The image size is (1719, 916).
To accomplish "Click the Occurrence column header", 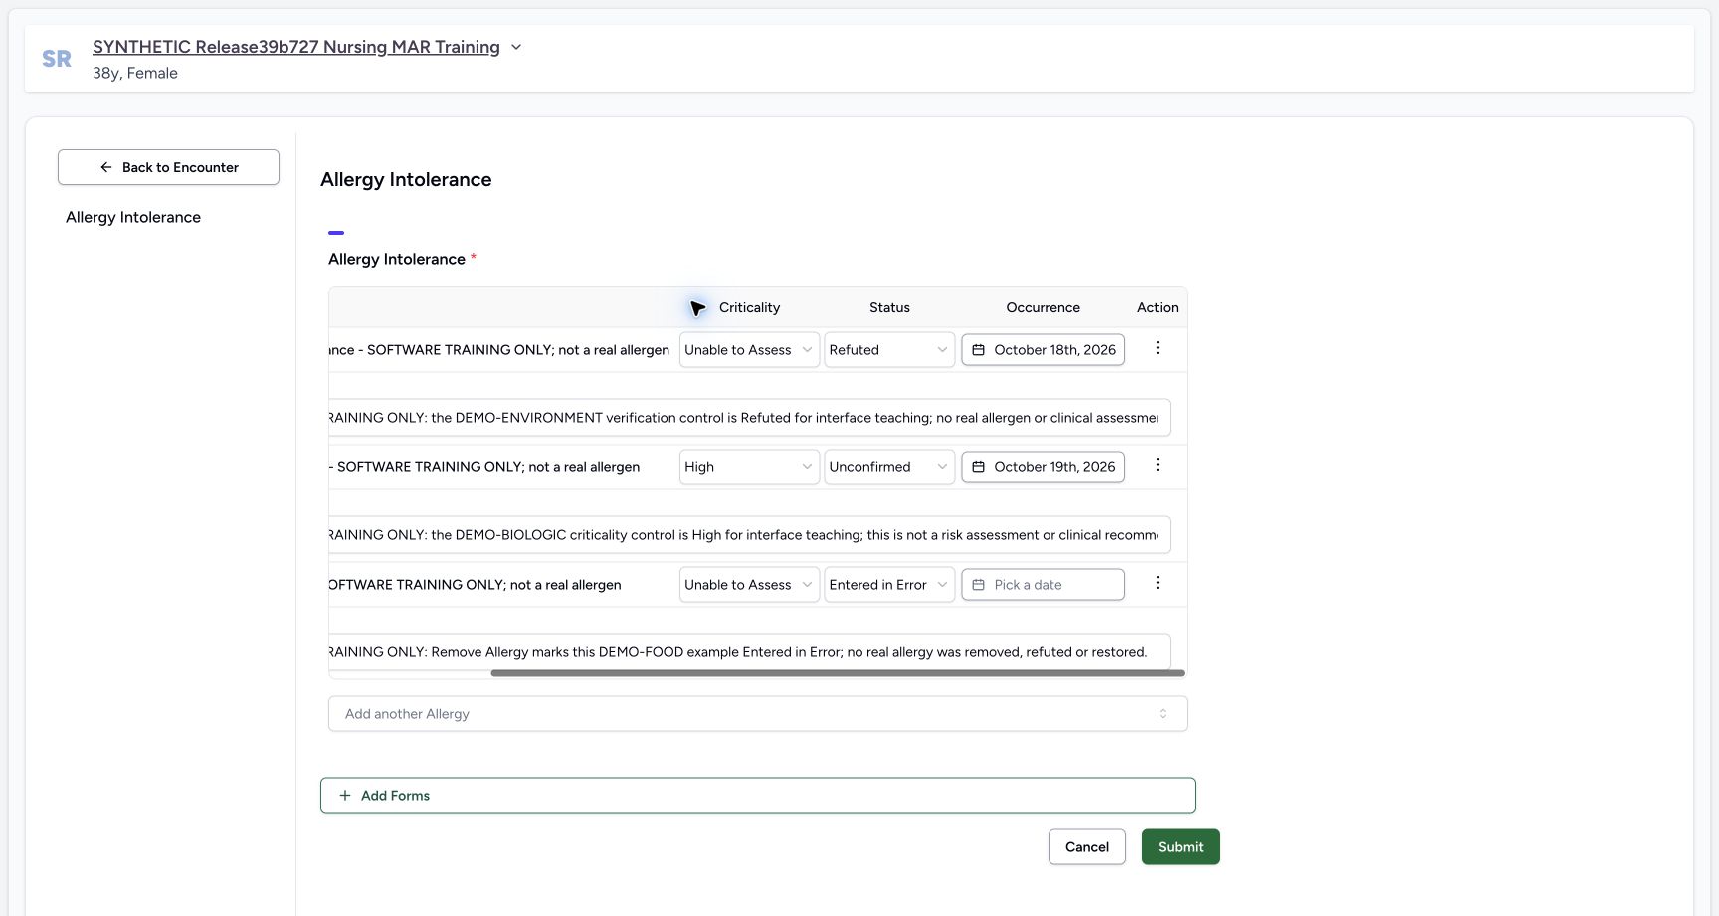I will [1043, 307].
